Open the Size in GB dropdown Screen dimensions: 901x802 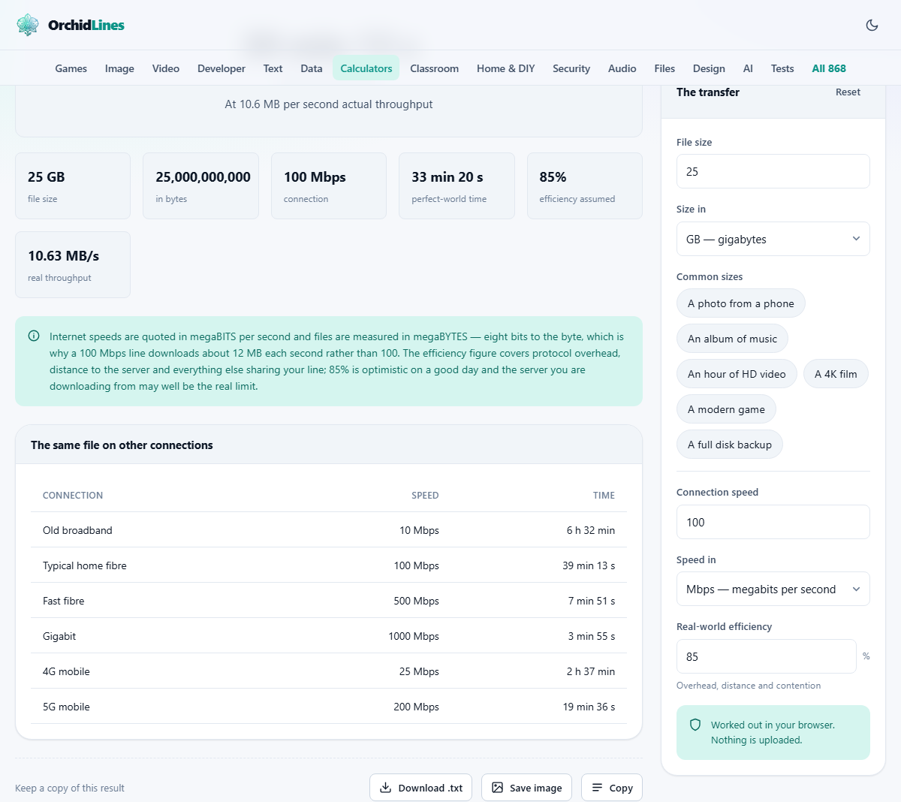point(773,239)
